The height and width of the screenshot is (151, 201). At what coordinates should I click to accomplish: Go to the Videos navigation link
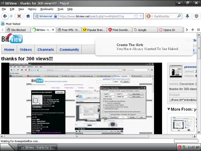pos(26,50)
